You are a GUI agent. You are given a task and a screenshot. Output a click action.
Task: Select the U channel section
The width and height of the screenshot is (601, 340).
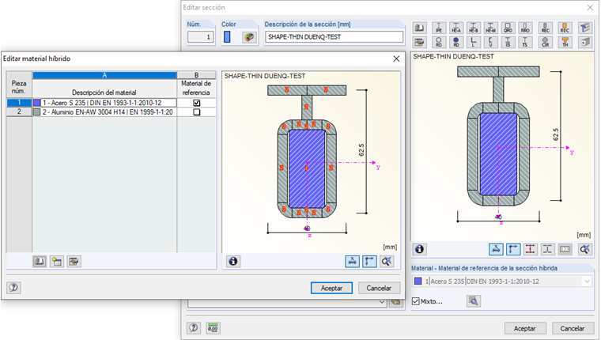tap(490, 42)
